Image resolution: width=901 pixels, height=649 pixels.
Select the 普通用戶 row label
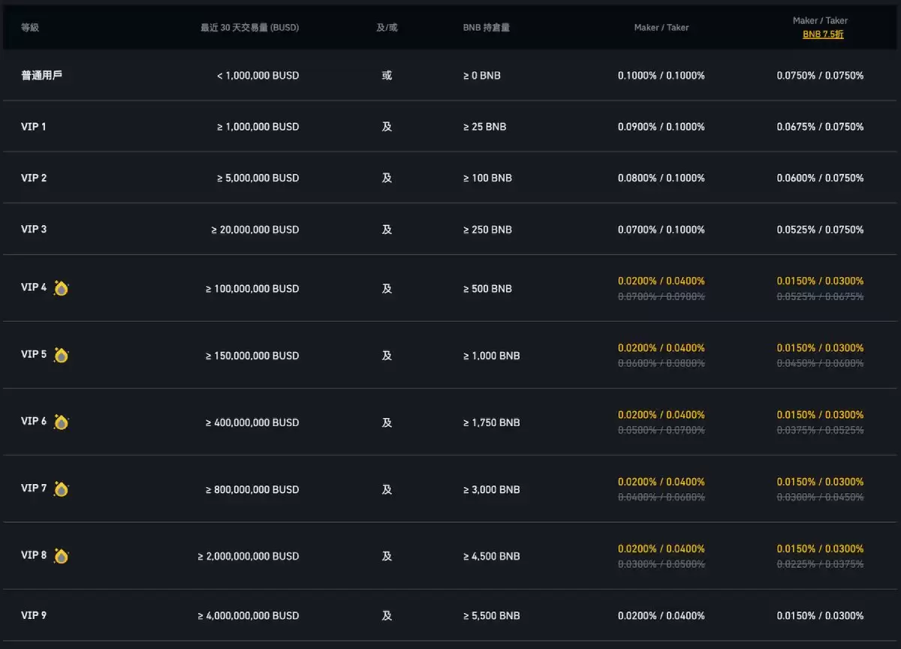[41, 76]
